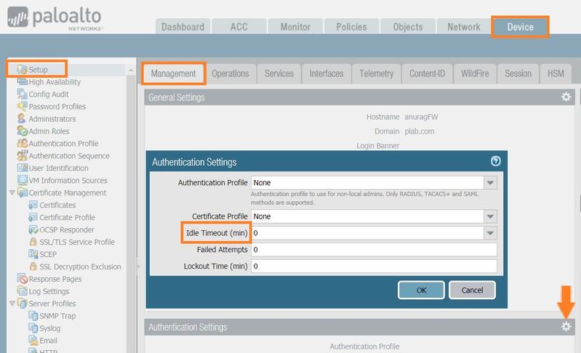Click the VM Information Sources icon
This screenshot has height=353, width=581.
tap(23, 180)
